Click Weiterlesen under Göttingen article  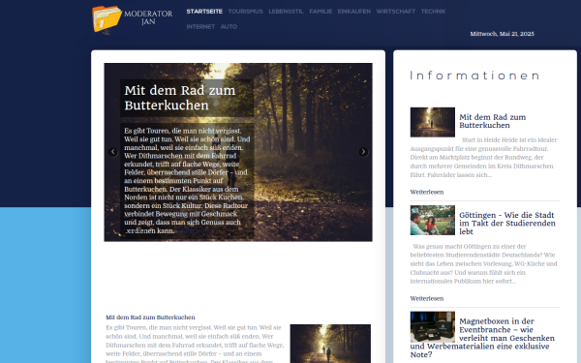pos(426,298)
